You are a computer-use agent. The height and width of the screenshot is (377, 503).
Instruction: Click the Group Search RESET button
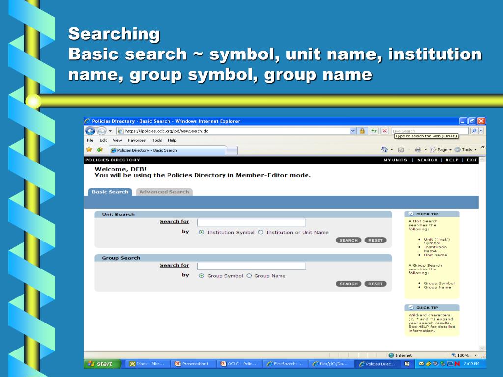375,284
